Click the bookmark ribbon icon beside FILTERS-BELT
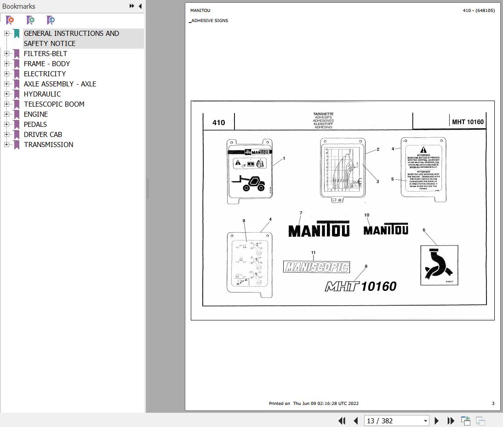The height and width of the screenshot is (427, 503). (17, 54)
